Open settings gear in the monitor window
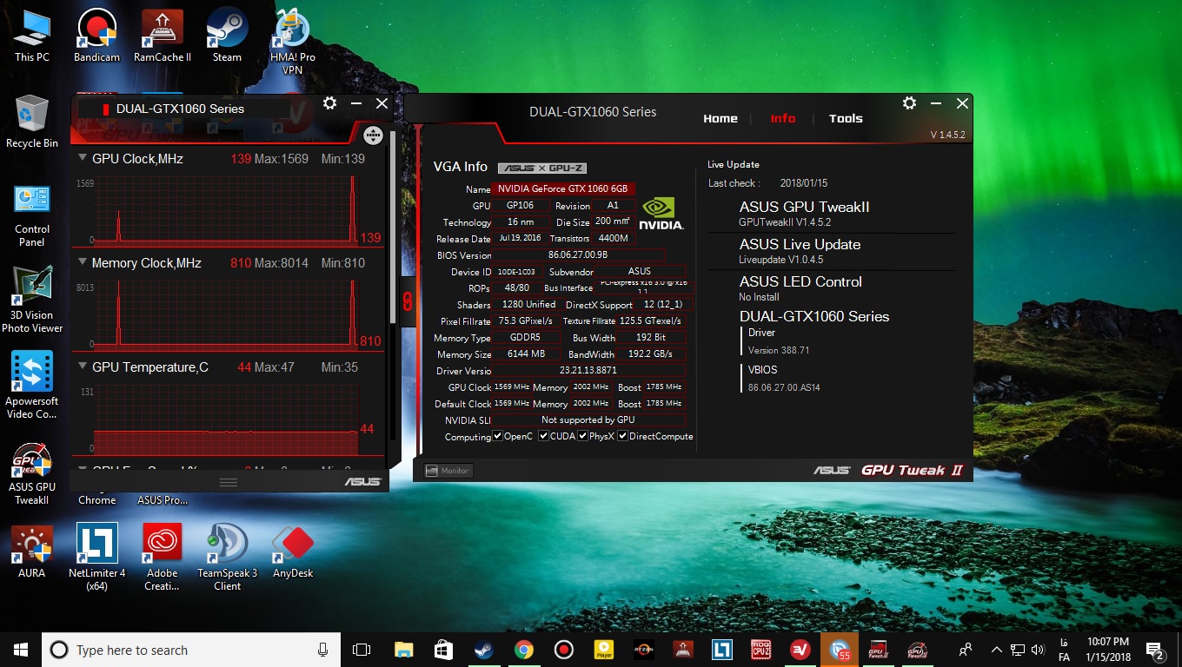The height and width of the screenshot is (667, 1182). click(329, 103)
